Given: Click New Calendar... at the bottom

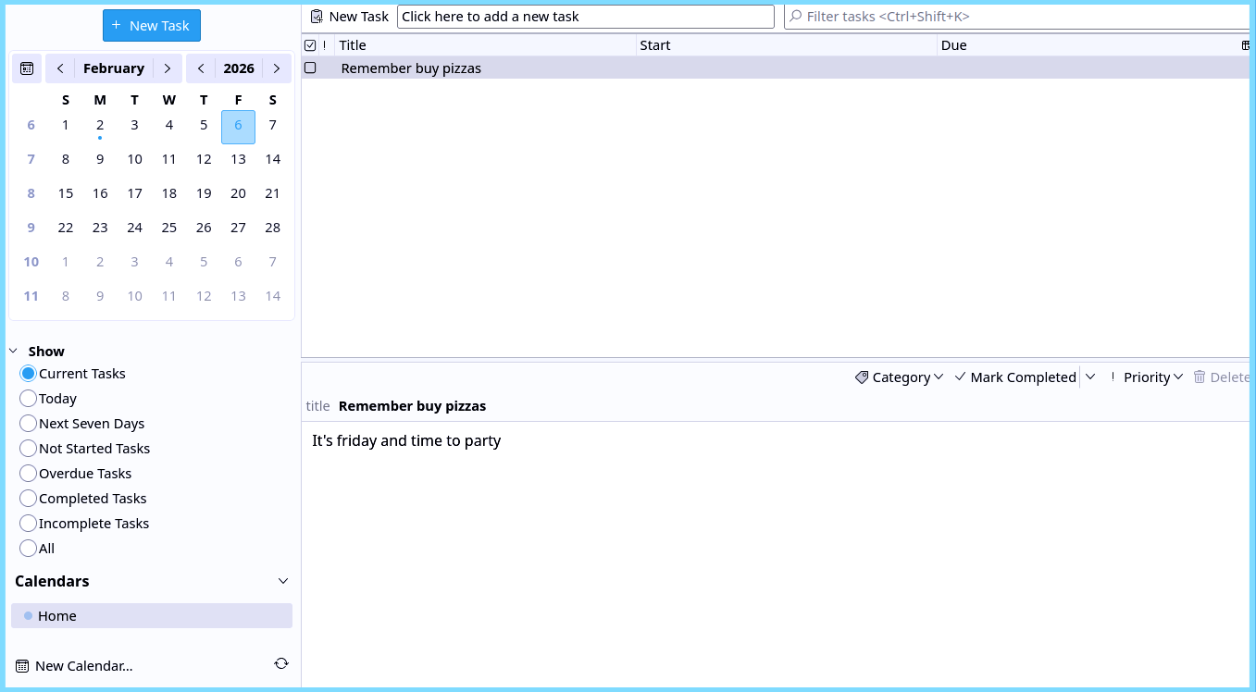Looking at the screenshot, I should 83,665.
